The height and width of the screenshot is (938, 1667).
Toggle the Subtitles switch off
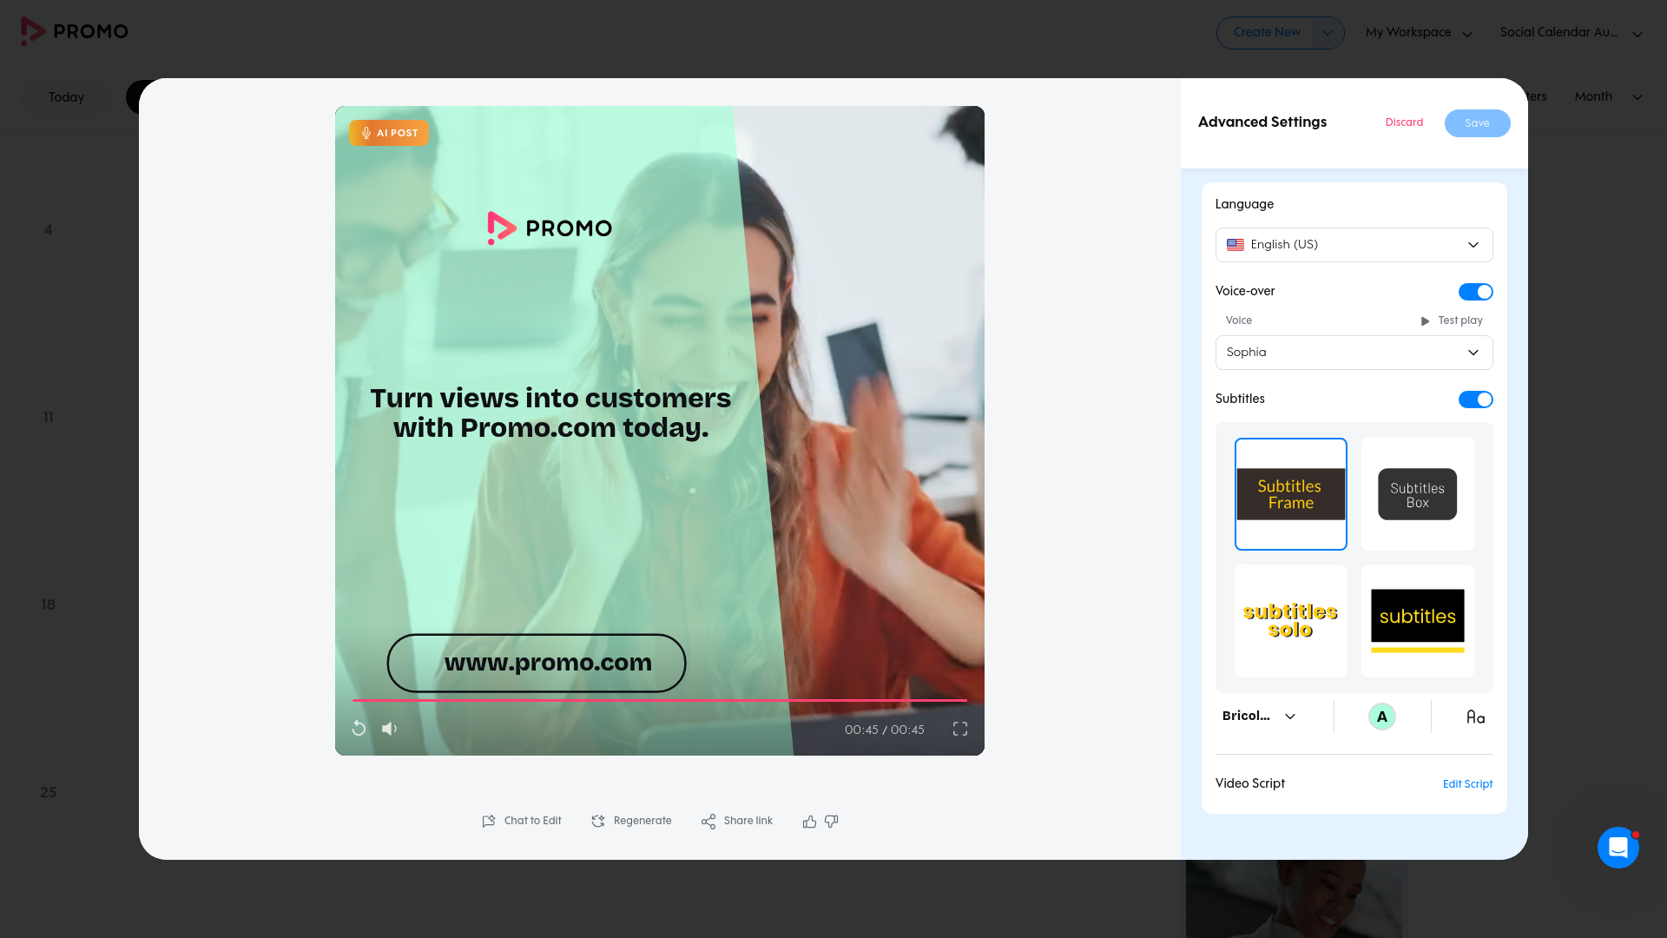[1475, 400]
